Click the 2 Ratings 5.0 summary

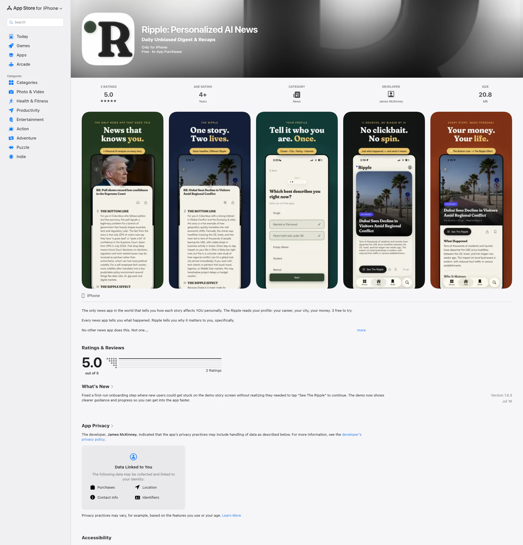pyautogui.click(x=108, y=95)
